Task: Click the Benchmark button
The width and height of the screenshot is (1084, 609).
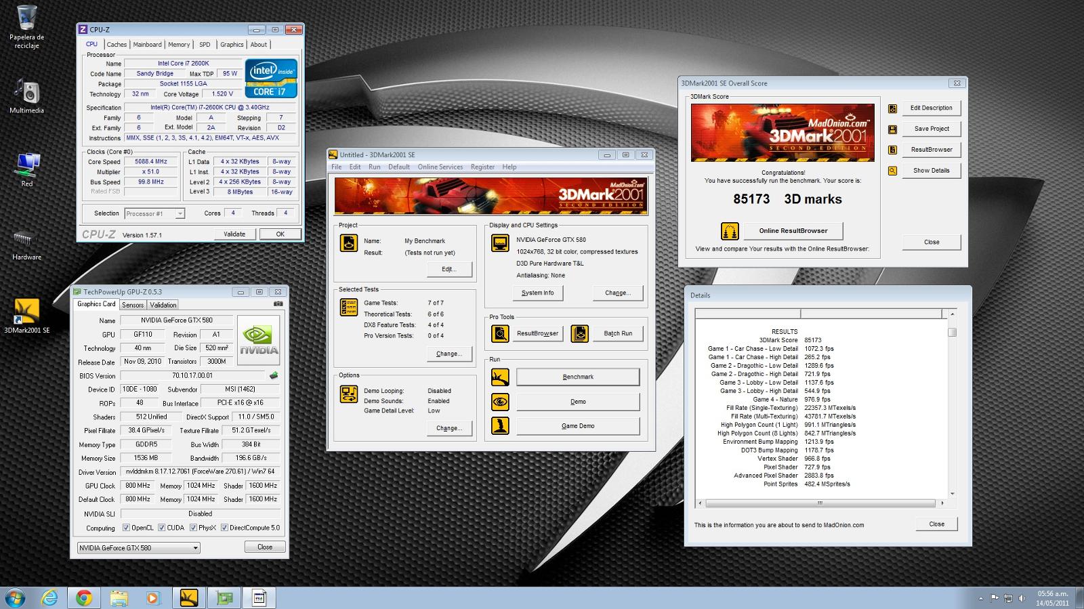Action: (578, 377)
